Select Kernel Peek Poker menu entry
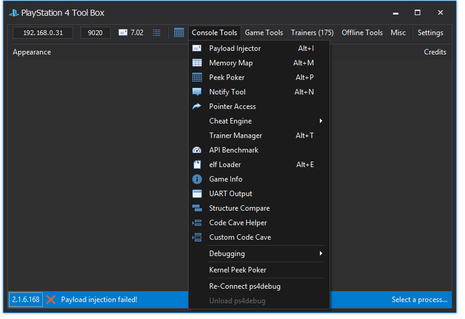Screen dimensions: 465x319 point(259,270)
